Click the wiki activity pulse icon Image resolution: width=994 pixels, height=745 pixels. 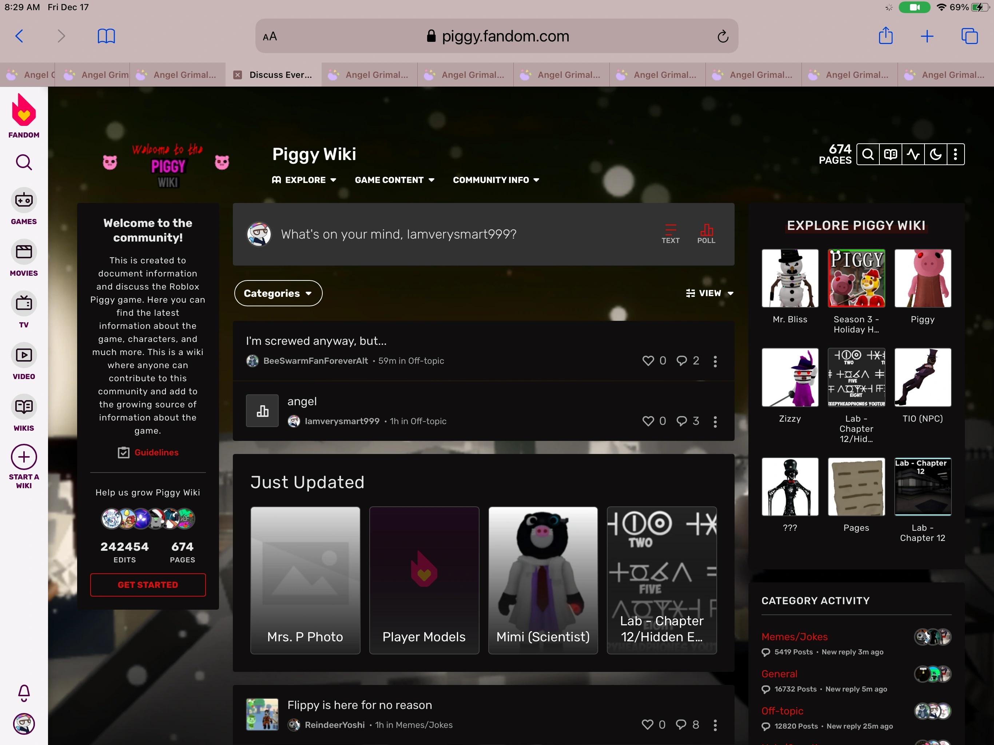point(913,155)
